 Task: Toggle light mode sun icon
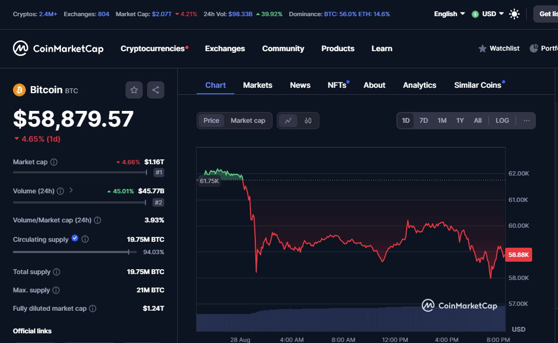point(514,14)
